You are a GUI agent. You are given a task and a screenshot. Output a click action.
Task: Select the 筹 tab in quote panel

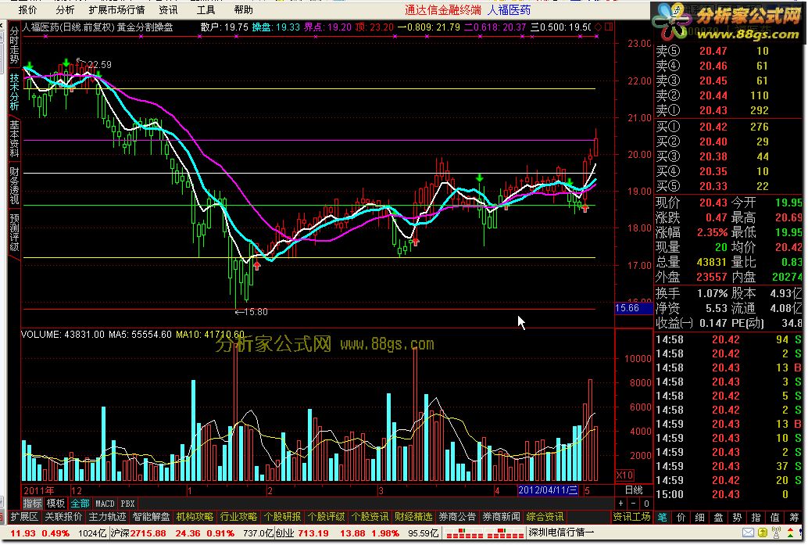click(x=794, y=517)
